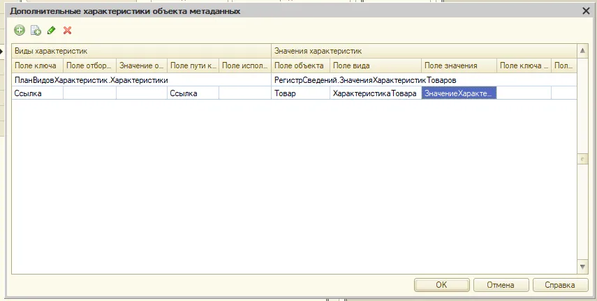
Task: Click the 'Поле значения' column header
Action: [x=459, y=65]
